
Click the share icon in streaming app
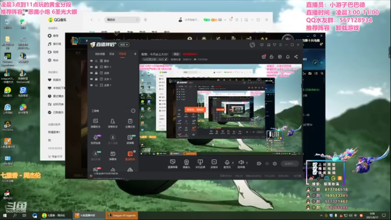(x=296, y=57)
